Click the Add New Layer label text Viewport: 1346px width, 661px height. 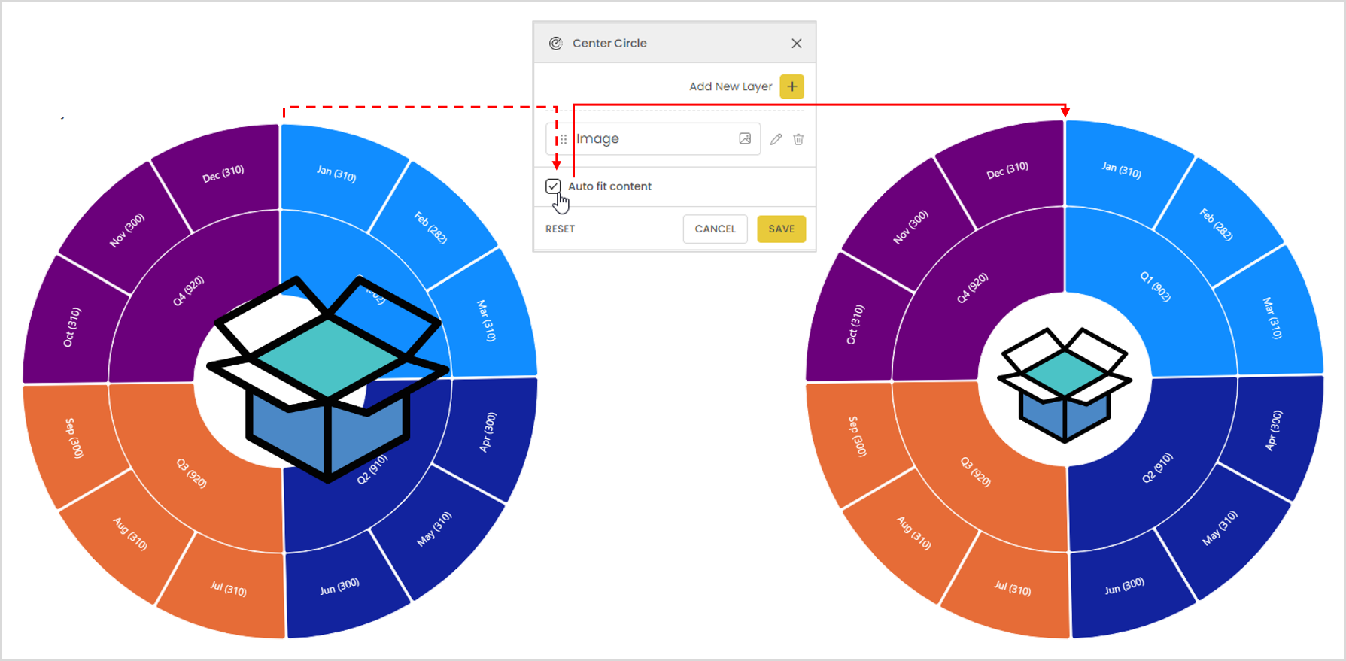(x=731, y=86)
